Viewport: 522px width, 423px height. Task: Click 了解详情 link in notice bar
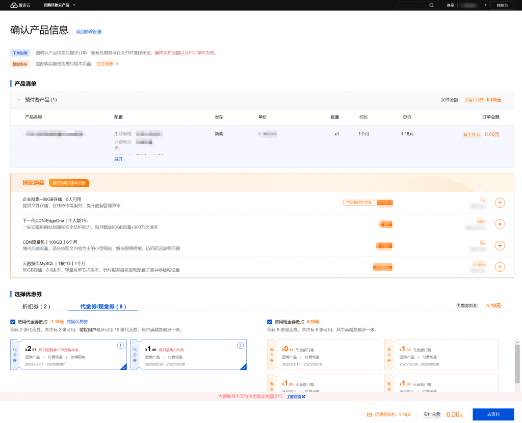coord(294,397)
